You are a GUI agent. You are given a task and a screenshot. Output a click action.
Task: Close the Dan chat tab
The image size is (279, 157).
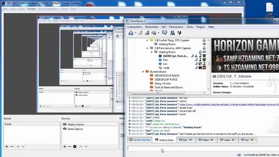pyautogui.click(x=191, y=140)
